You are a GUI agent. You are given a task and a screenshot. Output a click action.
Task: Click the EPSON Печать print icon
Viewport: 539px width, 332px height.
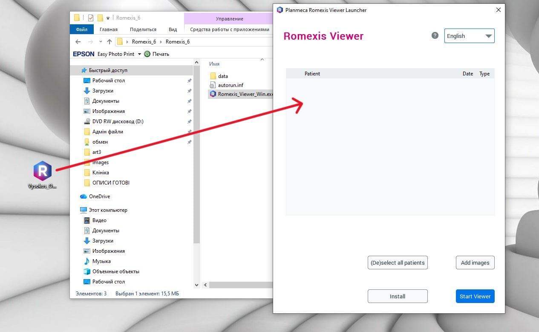pos(147,54)
